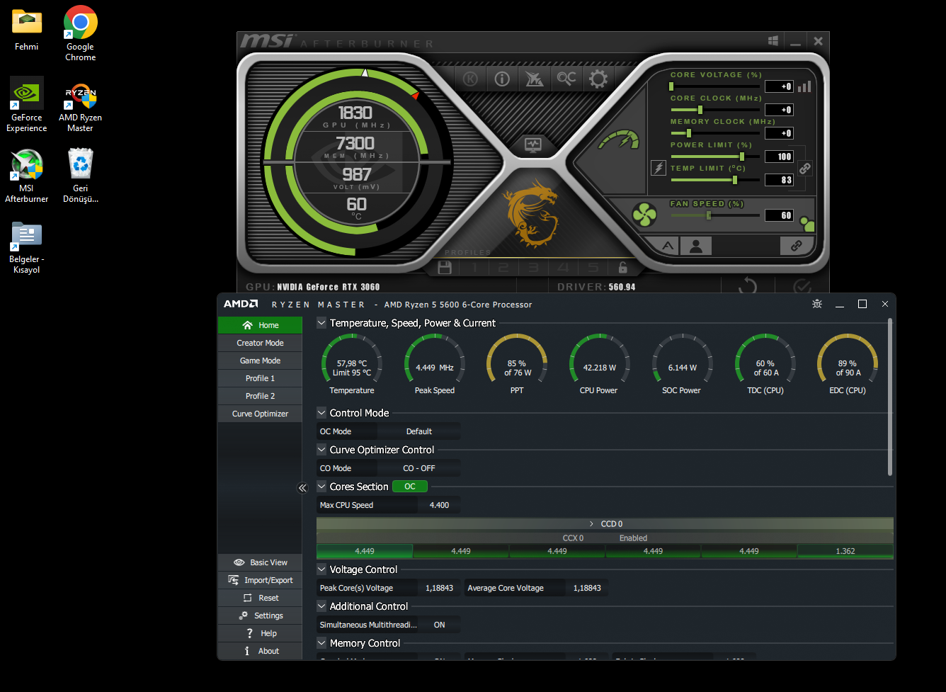Toggle the OC badge beside Cores Section

click(410, 487)
